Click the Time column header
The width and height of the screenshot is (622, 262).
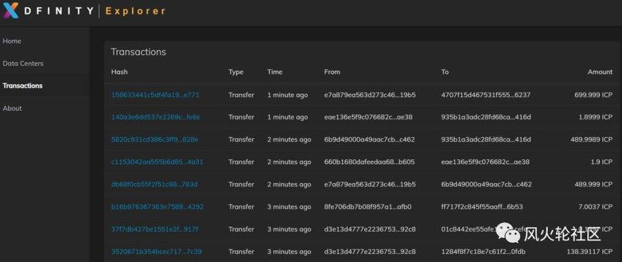tap(275, 72)
